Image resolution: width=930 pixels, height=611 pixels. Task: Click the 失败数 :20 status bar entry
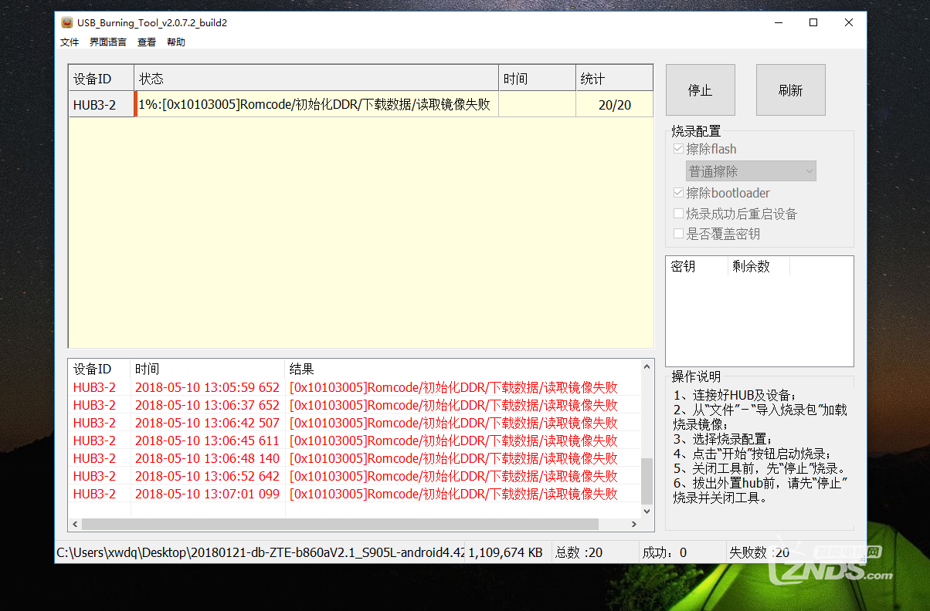pos(759,552)
